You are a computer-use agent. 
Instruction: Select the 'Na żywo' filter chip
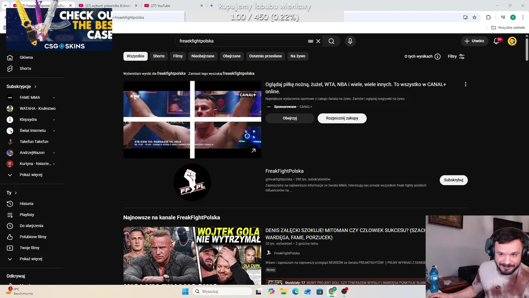coord(298,56)
